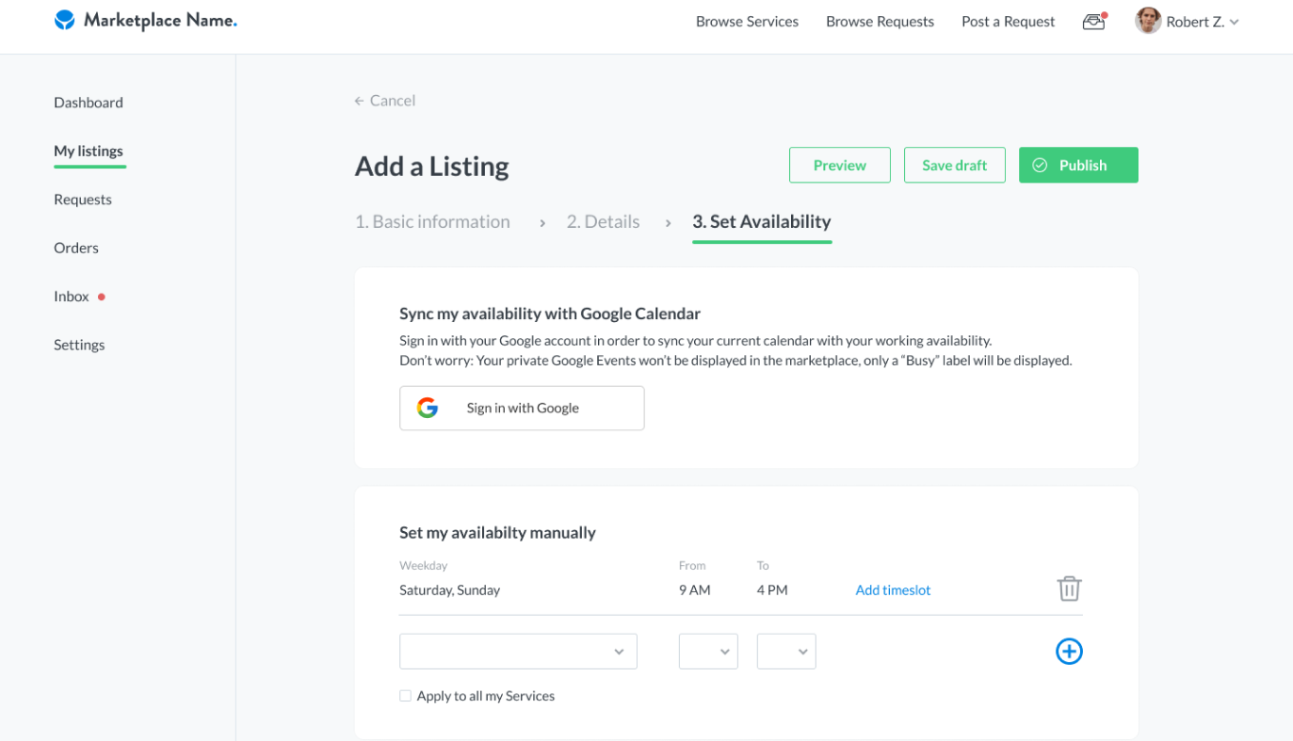Click Robert Z. profile avatar
This screenshot has width=1293, height=741.
1148,21
